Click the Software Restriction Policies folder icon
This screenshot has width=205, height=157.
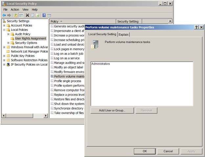pos(8,60)
